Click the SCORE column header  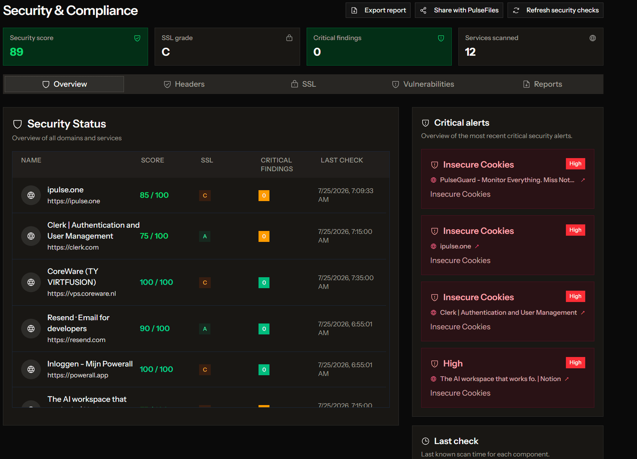pos(152,160)
